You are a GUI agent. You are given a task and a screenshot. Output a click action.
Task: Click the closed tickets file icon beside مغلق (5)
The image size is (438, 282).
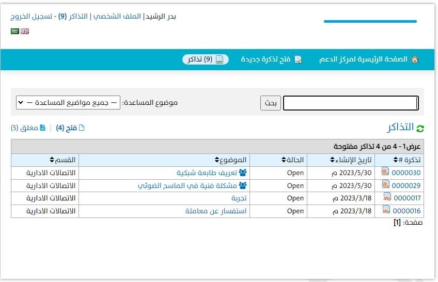[42, 128]
